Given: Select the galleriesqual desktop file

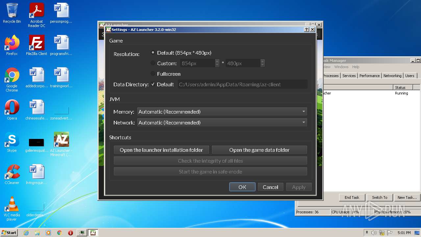Looking at the screenshot, I should click(37, 145).
